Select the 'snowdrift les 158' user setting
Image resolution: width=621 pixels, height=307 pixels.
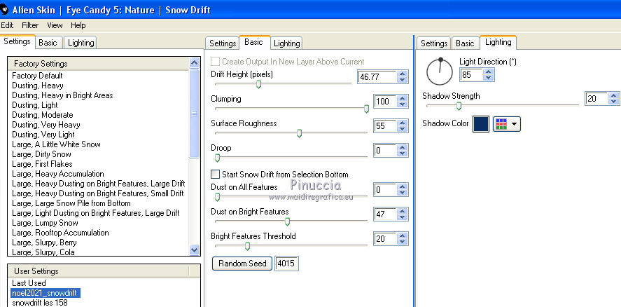pos(40,303)
